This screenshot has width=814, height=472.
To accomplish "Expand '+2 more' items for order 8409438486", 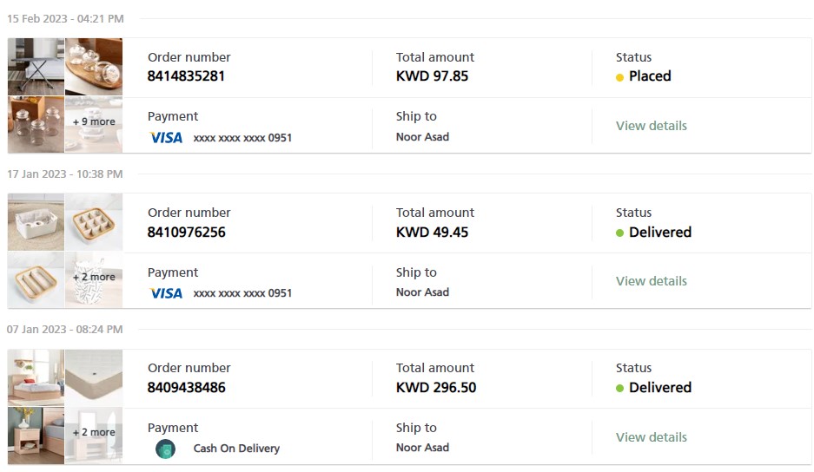I will coord(94,433).
